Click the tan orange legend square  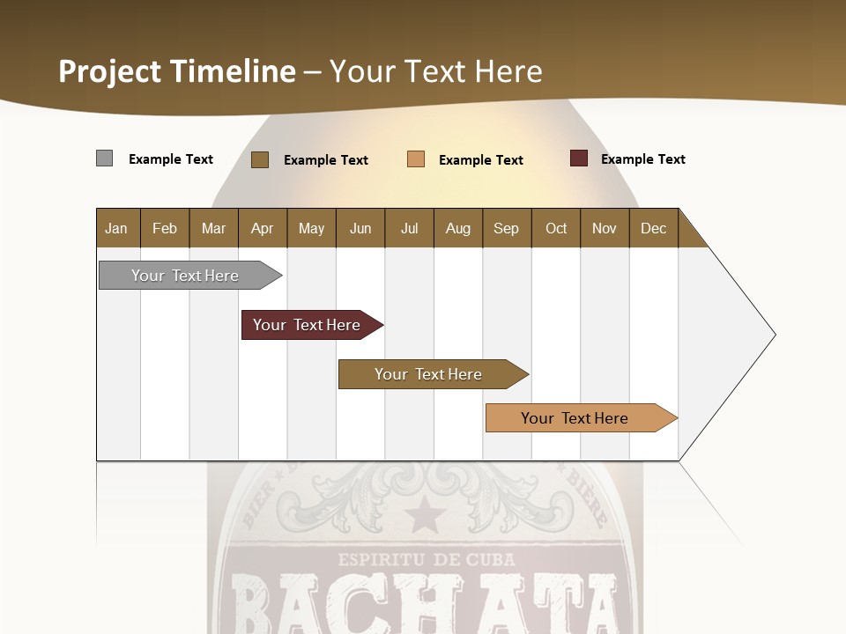point(415,159)
